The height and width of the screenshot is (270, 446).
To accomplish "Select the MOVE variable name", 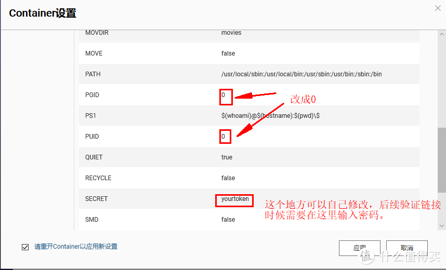I will (94, 53).
